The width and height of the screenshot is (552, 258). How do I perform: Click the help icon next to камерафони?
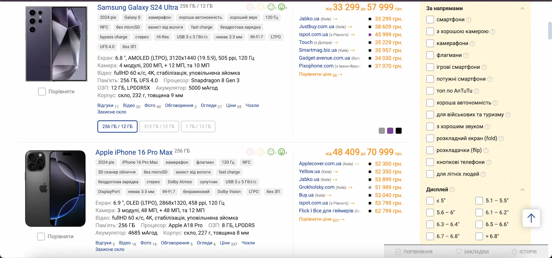[x=472, y=43]
